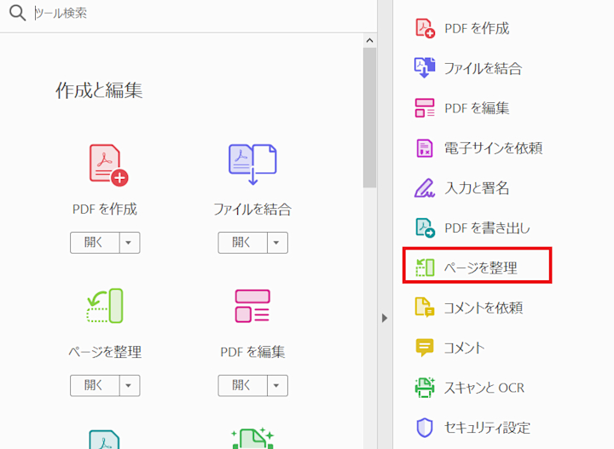Click PDF を作成 icon in right sidebar

click(425, 28)
